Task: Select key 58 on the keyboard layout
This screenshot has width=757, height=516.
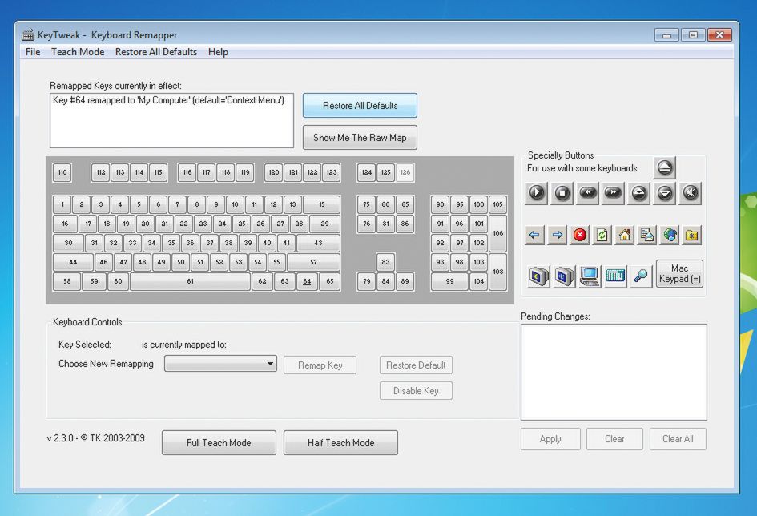Action: tap(66, 281)
